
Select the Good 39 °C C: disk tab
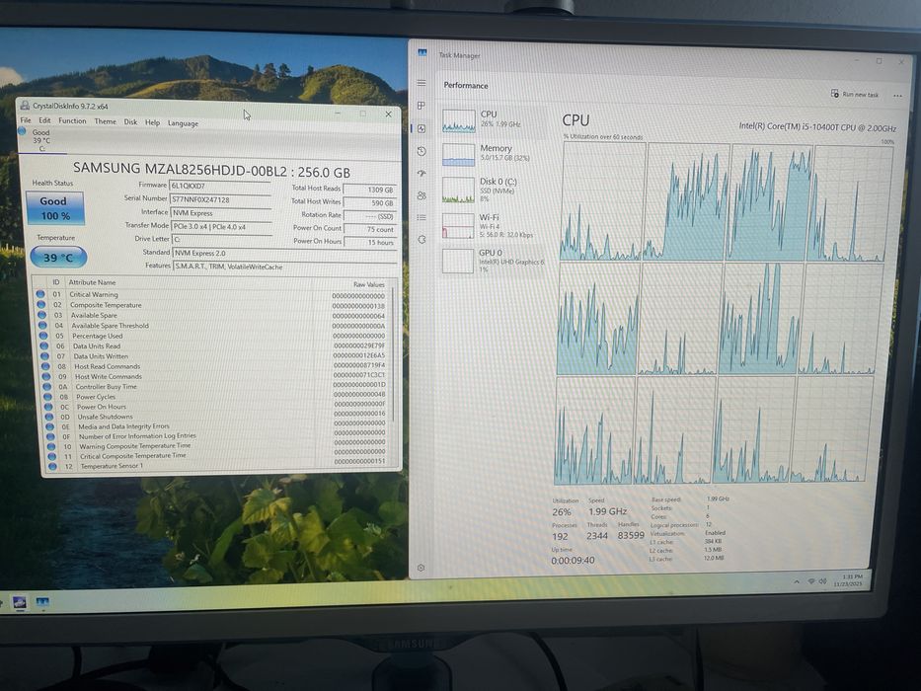[39, 140]
